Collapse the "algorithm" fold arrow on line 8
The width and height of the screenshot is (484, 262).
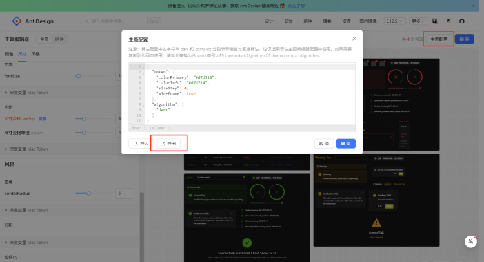pos(143,106)
